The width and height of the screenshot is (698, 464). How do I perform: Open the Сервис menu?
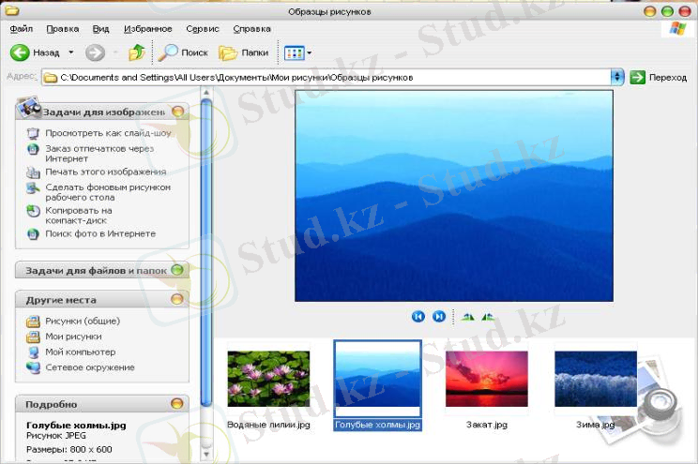pos(203,29)
